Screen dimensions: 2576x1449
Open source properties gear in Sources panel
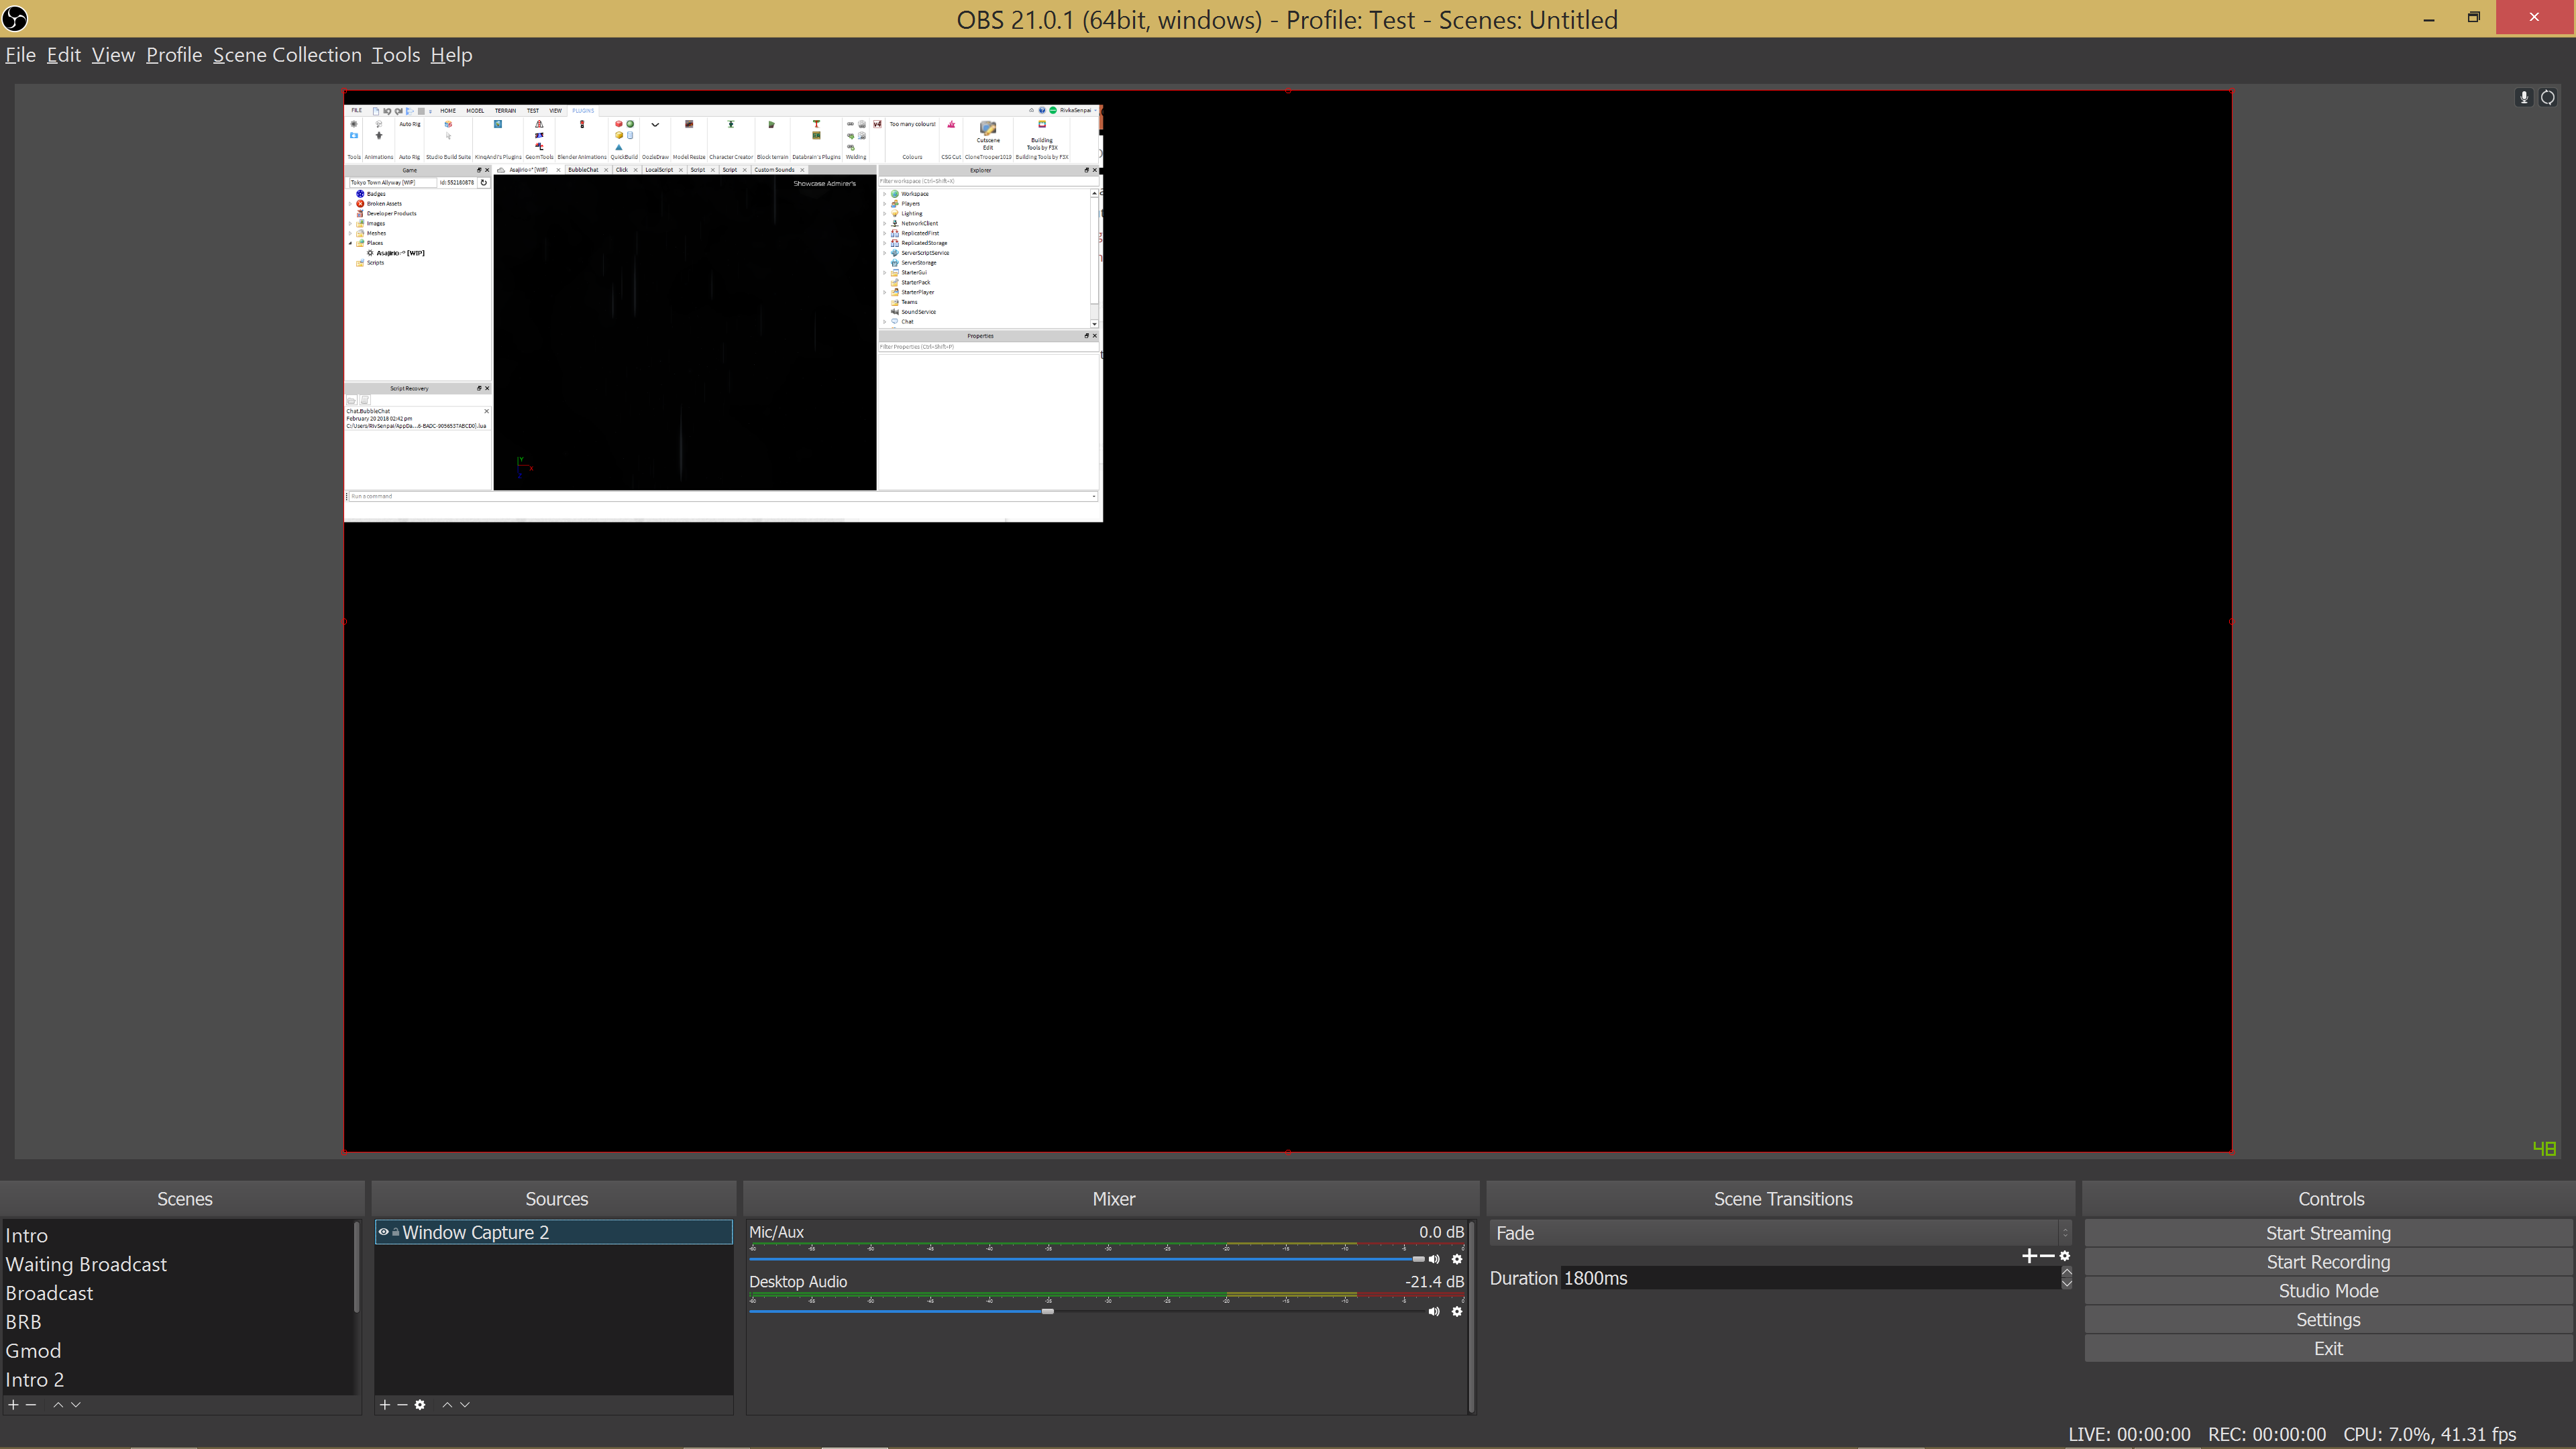420,1405
